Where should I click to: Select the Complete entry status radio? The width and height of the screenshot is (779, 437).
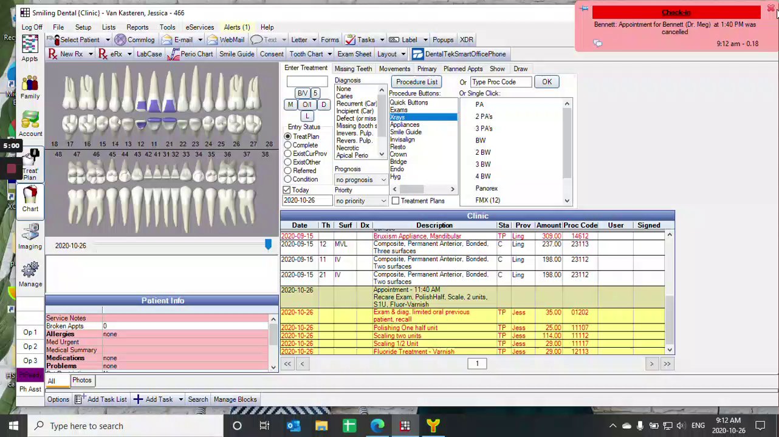tap(288, 145)
